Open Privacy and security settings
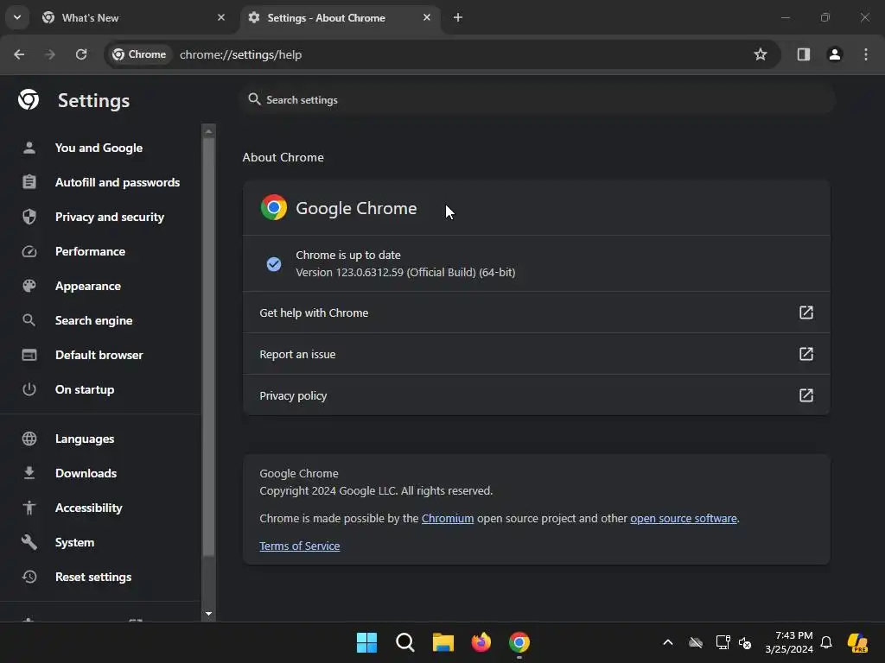This screenshot has width=885, height=663. 110,217
